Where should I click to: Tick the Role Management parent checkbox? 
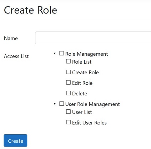coord(61,53)
